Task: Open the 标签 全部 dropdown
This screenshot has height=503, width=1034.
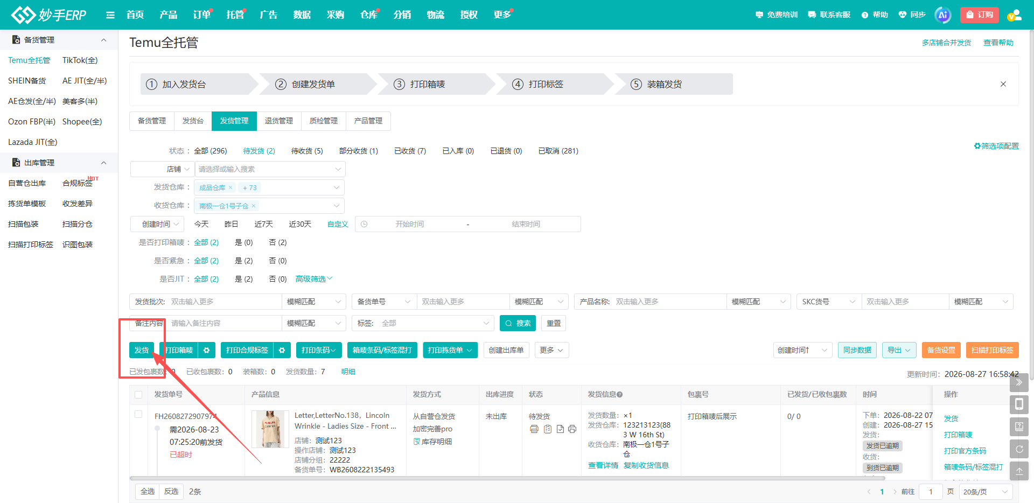Action: pyautogui.click(x=423, y=323)
